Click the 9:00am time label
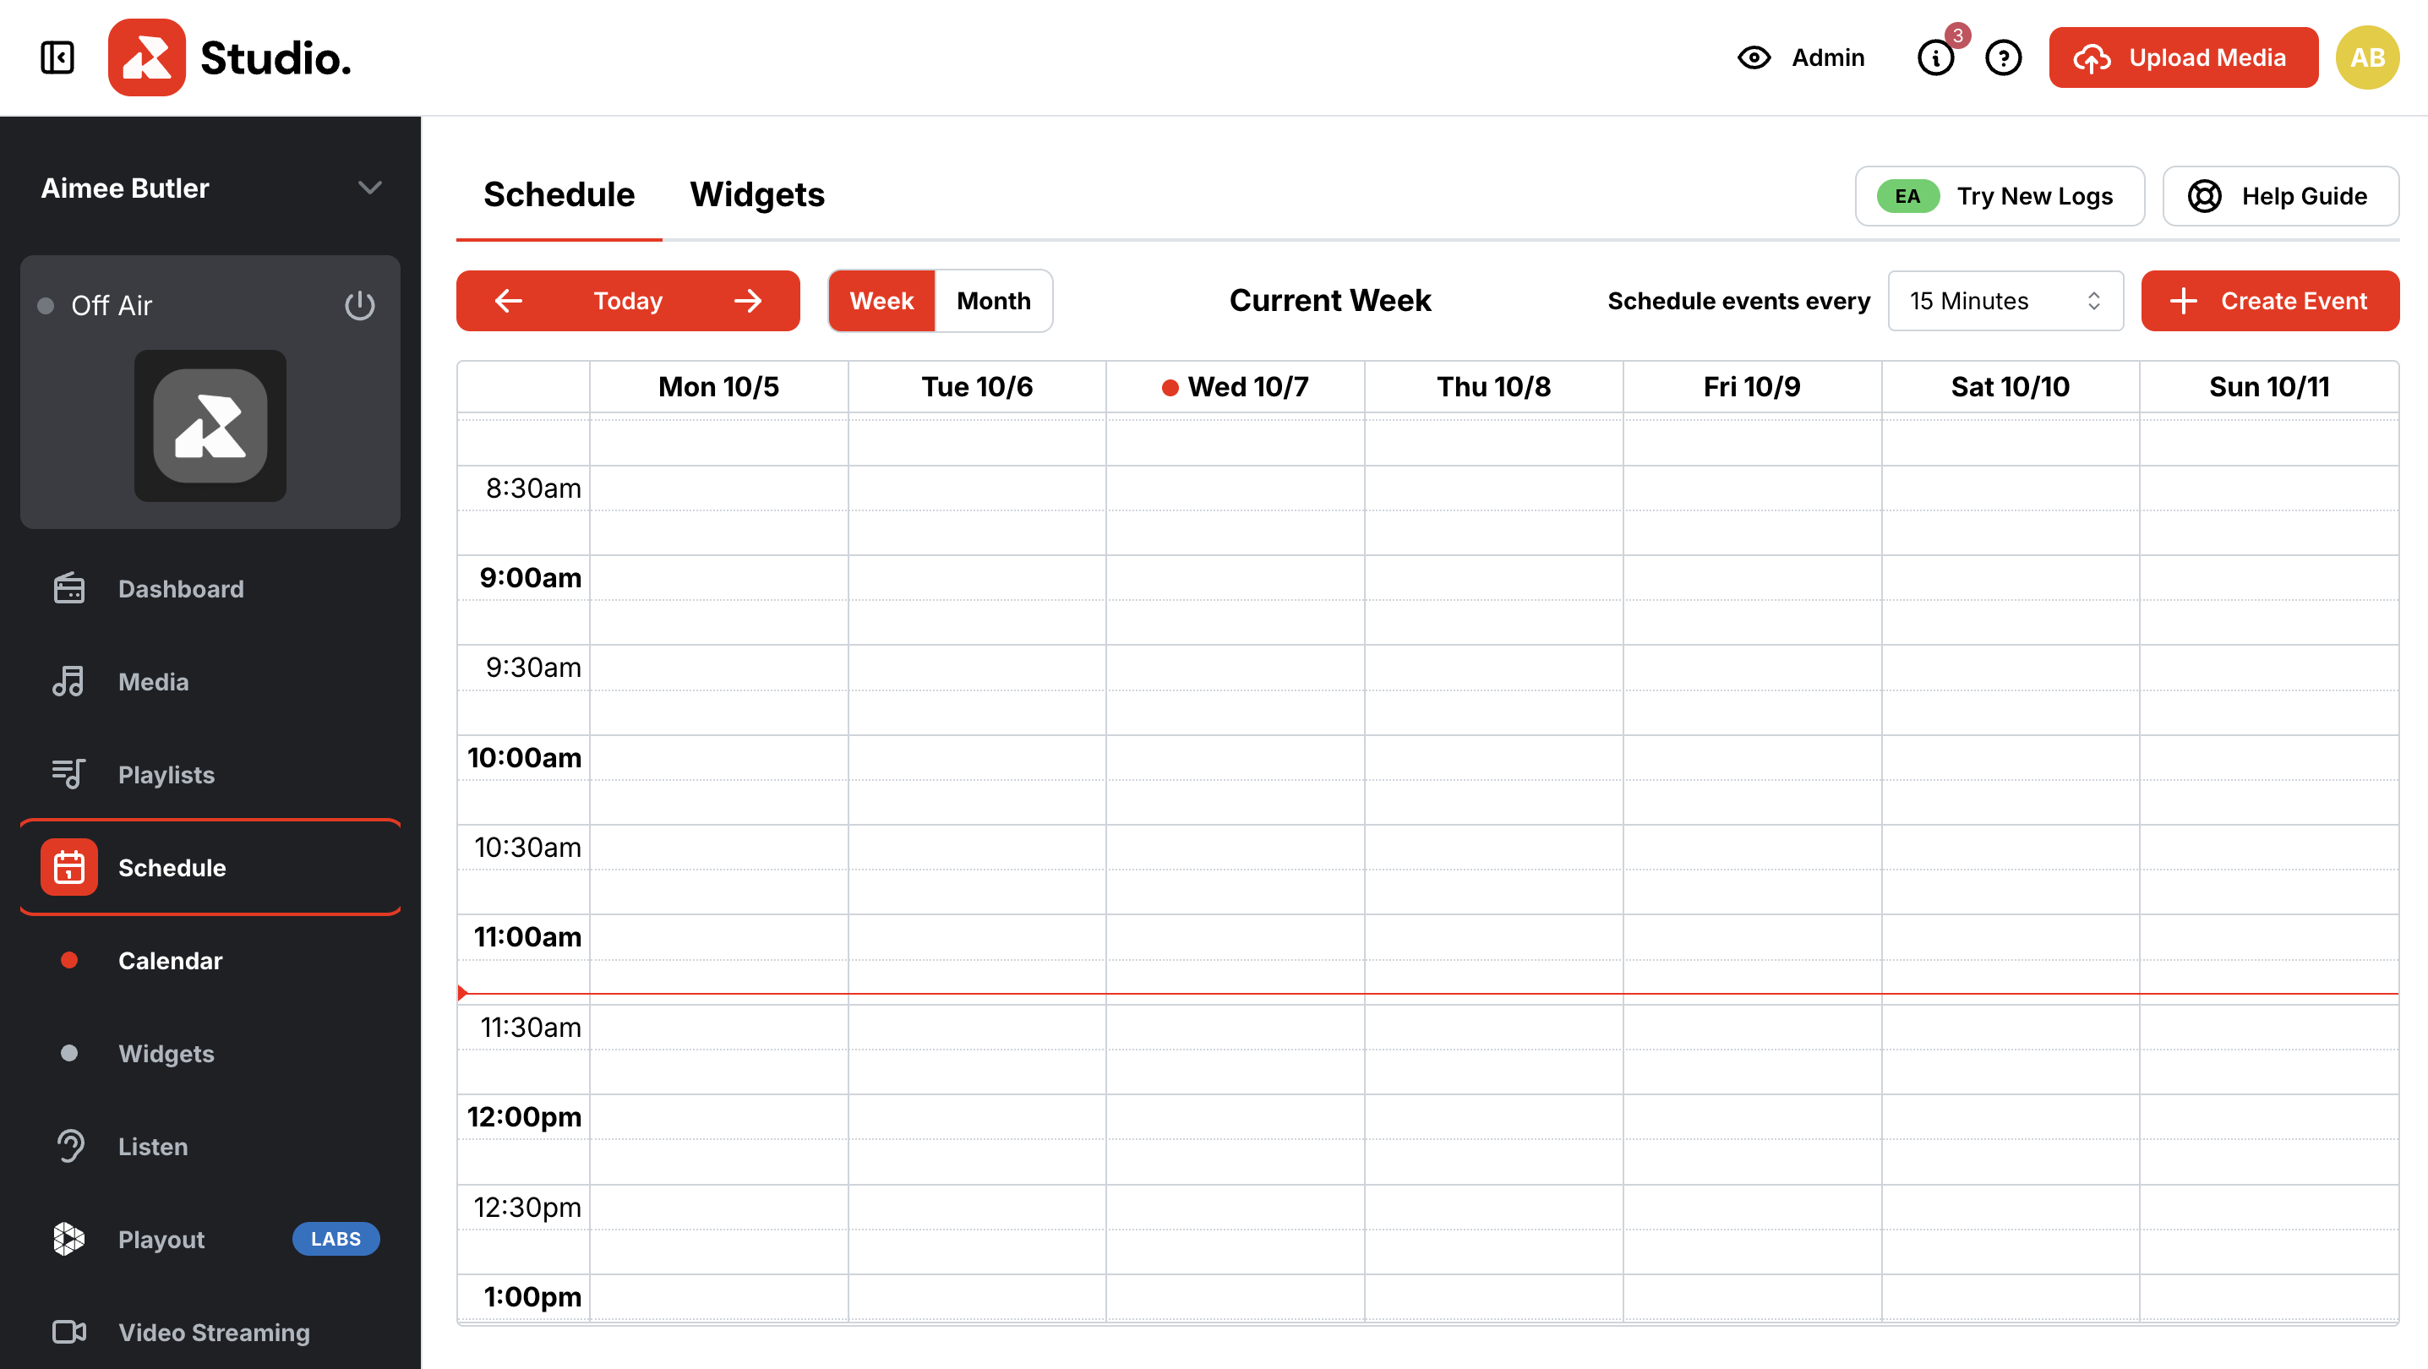The image size is (2428, 1369). tap(530, 577)
